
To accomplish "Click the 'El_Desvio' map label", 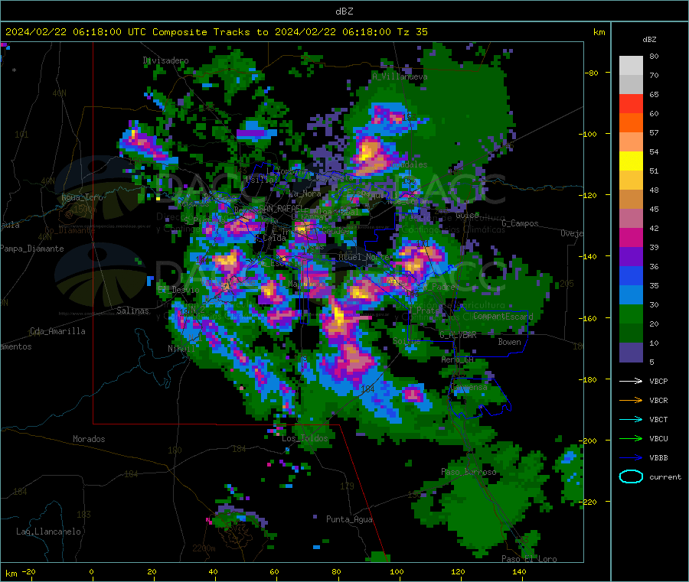I will [x=178, y=290].
